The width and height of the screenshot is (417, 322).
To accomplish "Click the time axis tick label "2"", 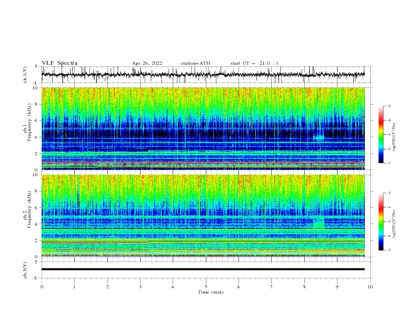I will coord(107,287).
